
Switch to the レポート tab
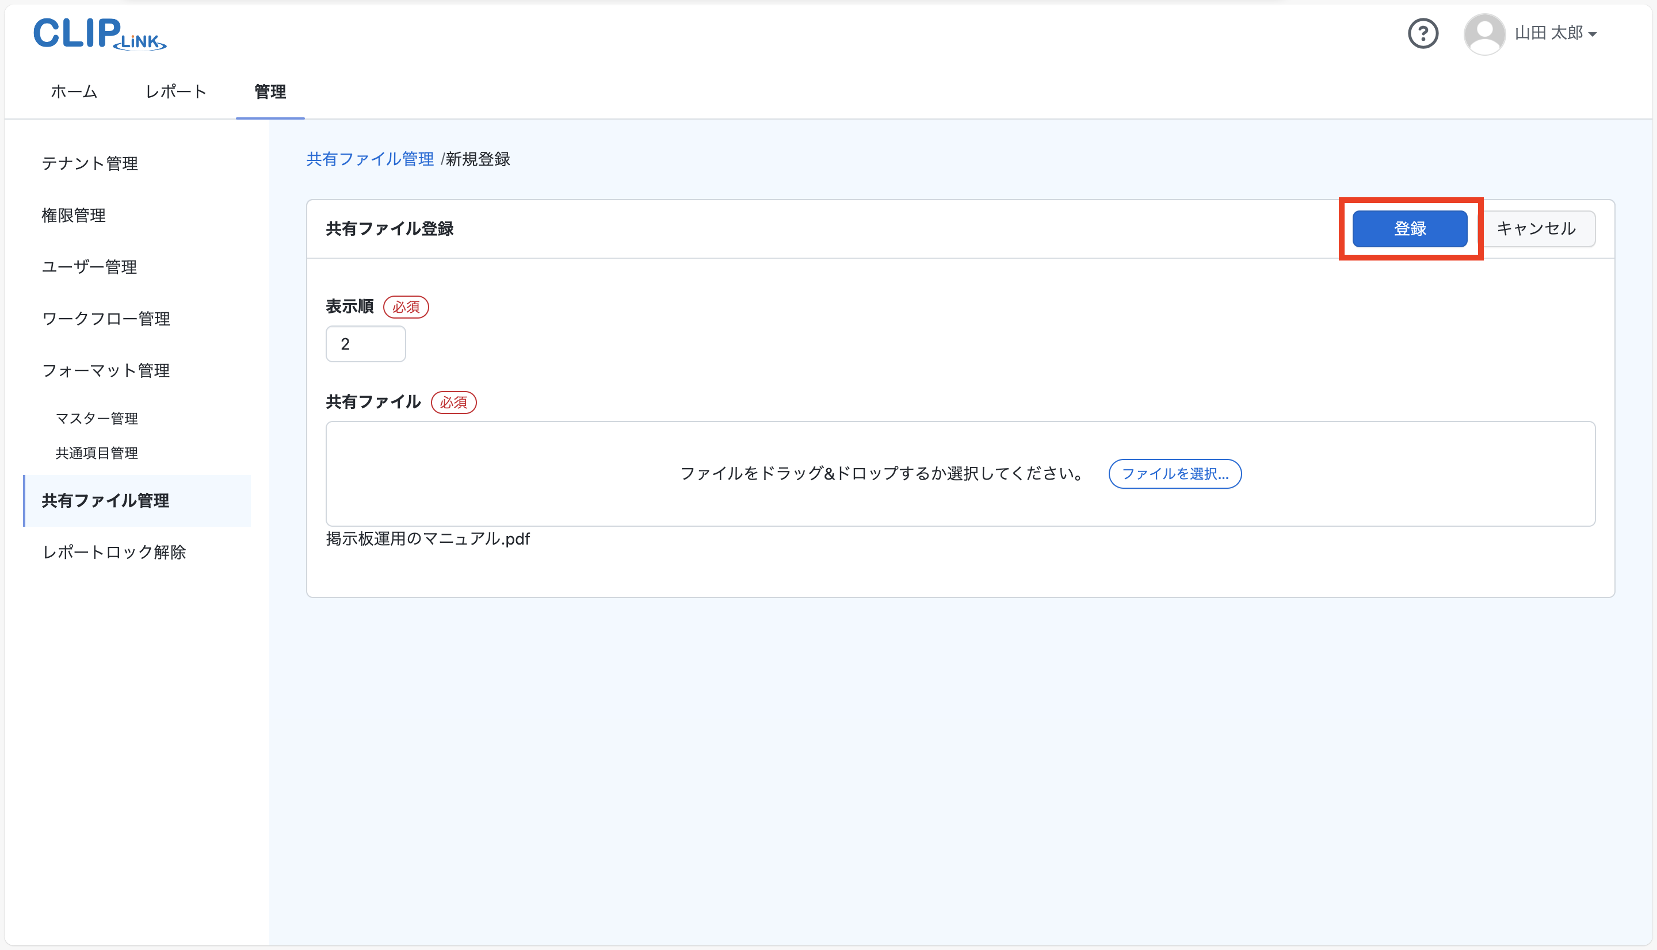pos(175,91)
